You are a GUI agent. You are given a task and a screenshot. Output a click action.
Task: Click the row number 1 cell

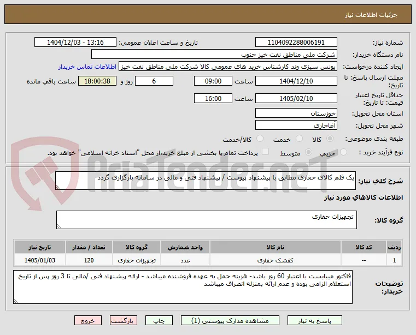click(394, 260)
